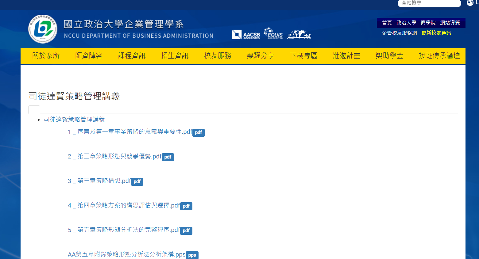Screen dimensions: 479x259
Task: Open the 企管校友服務網 link
Action: pos(399,33)
